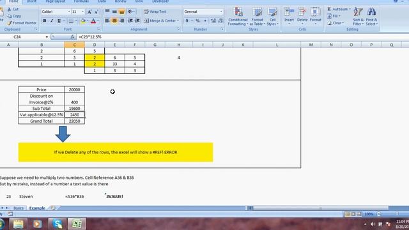Switch to the Formulas tab
The width and height of the screenshot is (409, 230).
pos(81,1)
